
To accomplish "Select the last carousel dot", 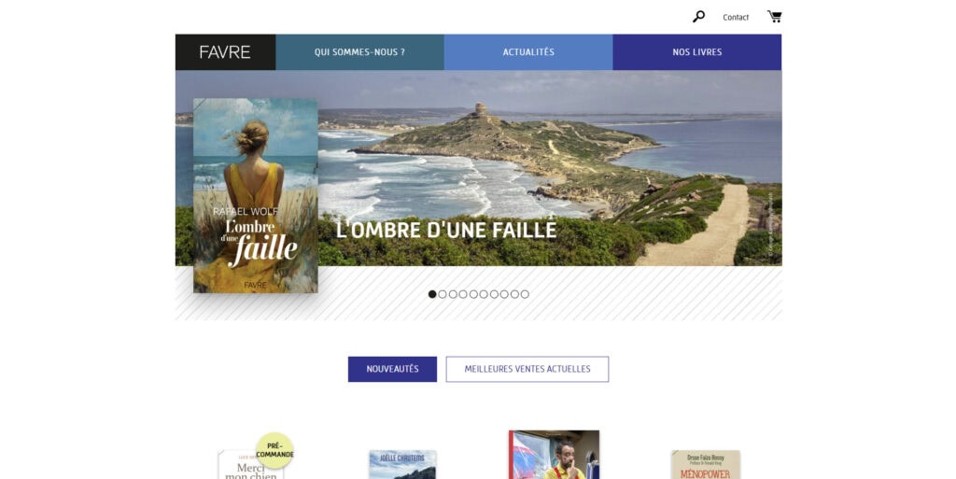I will click(525, 294).
